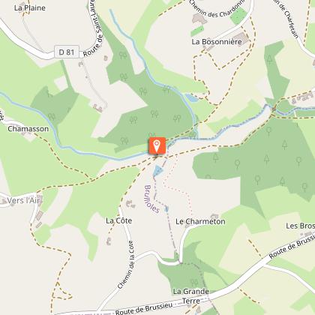The width and height of the screenshot is (315, 315).
Task: Click the Les Bros label at right edge
Action: (300, 226)
